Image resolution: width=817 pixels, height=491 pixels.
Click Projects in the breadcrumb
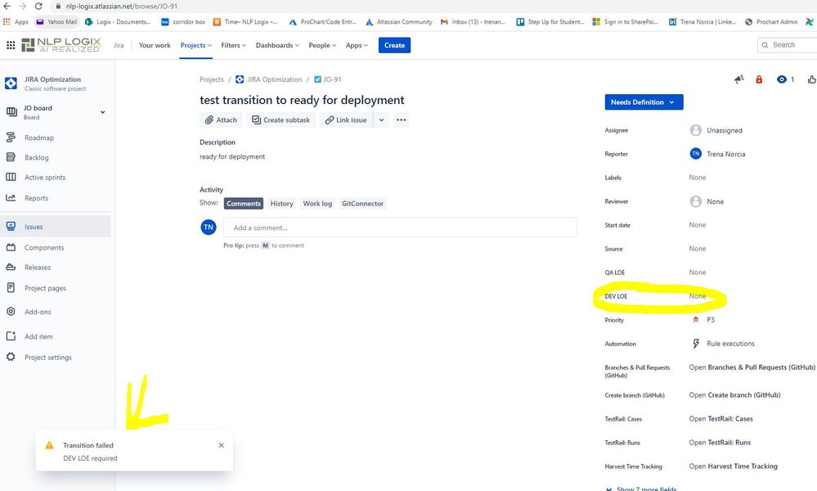(212, 79)
